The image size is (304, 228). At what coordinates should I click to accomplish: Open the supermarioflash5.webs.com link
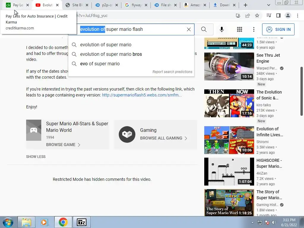(142, 95)
